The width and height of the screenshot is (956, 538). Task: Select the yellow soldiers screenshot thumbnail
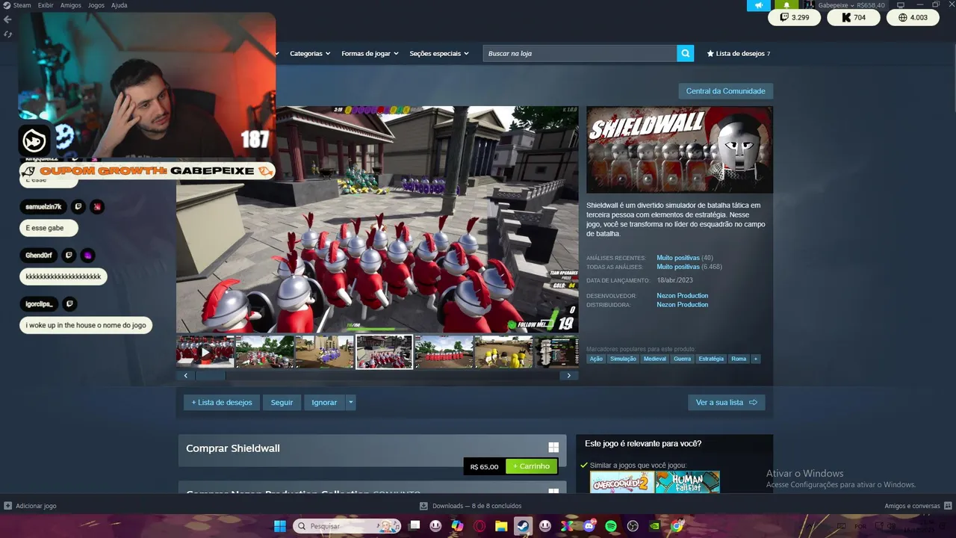point(503,352)
